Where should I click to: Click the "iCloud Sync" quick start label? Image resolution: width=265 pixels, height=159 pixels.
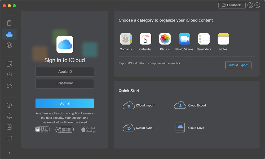pyautogui.click(x=144, y=128)
